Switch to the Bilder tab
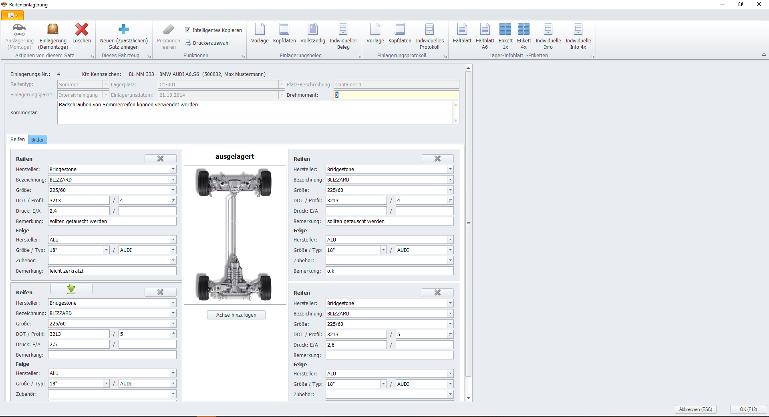769x417 pixels. [38, 140]
